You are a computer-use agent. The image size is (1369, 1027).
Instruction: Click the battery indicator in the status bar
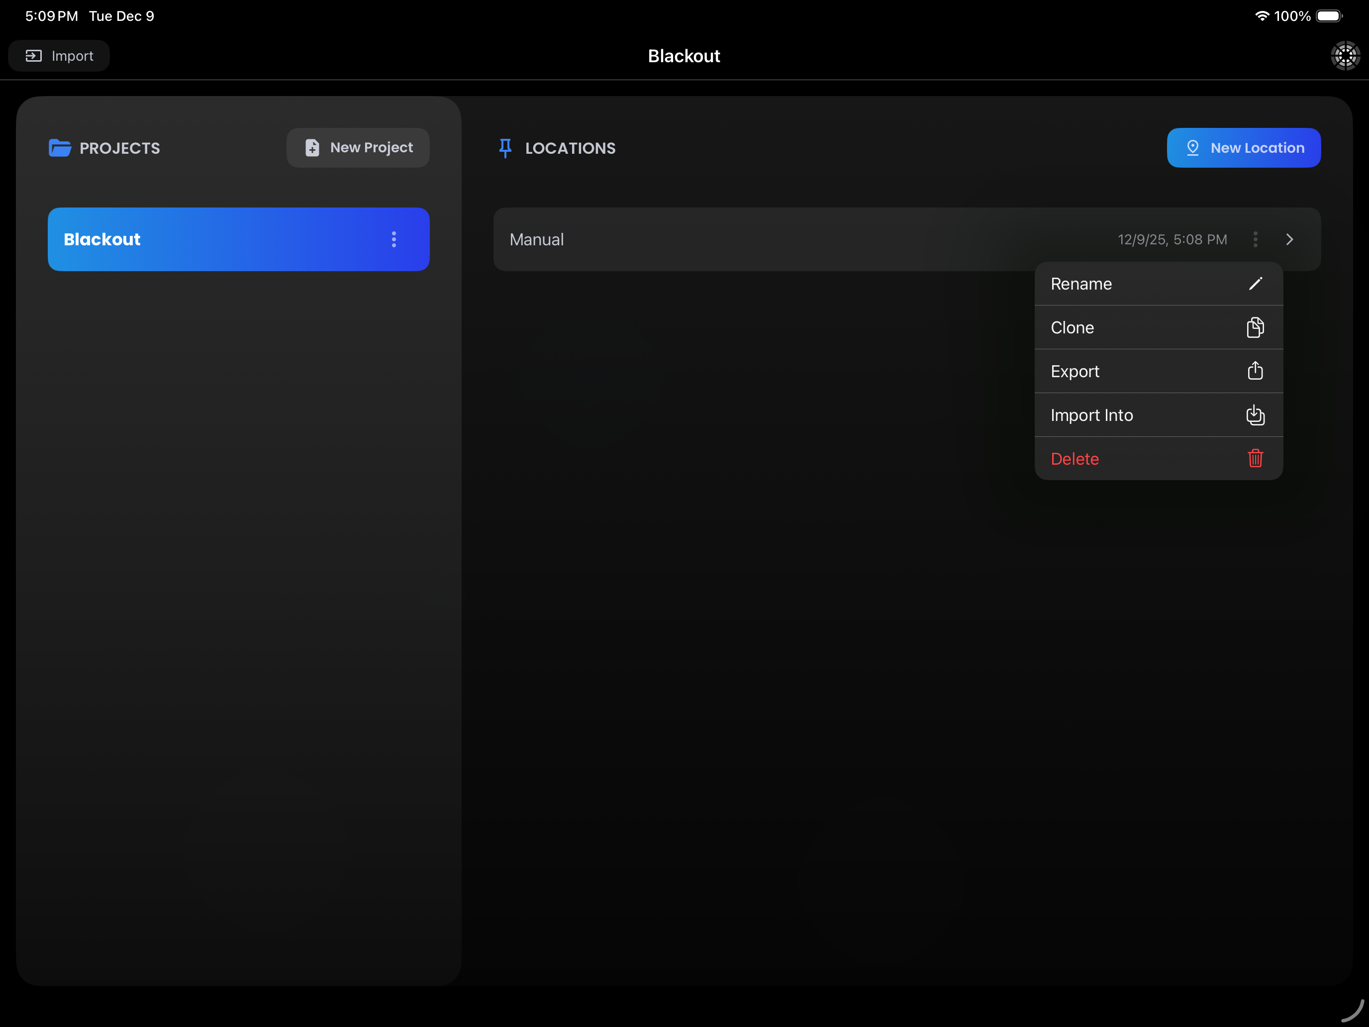point(1329,16)
